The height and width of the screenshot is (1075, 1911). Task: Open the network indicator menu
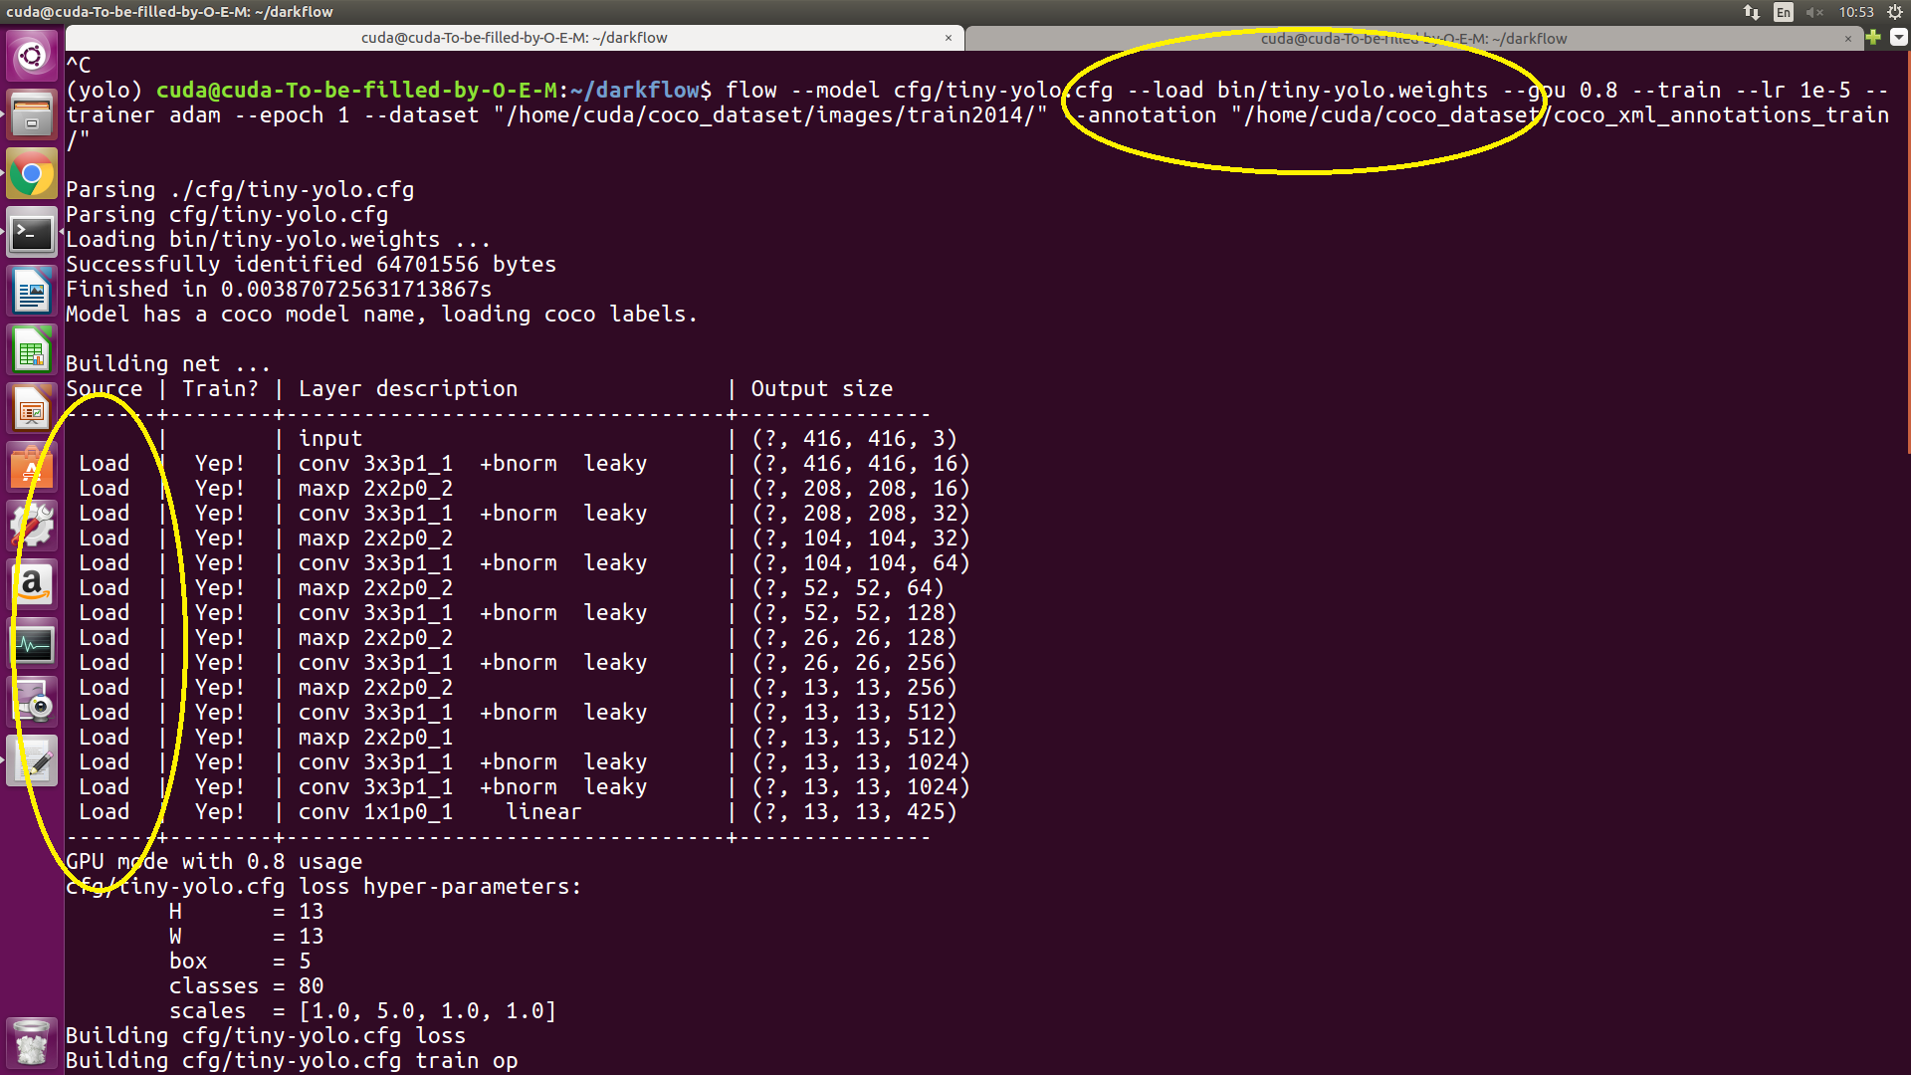point(1750,12)
